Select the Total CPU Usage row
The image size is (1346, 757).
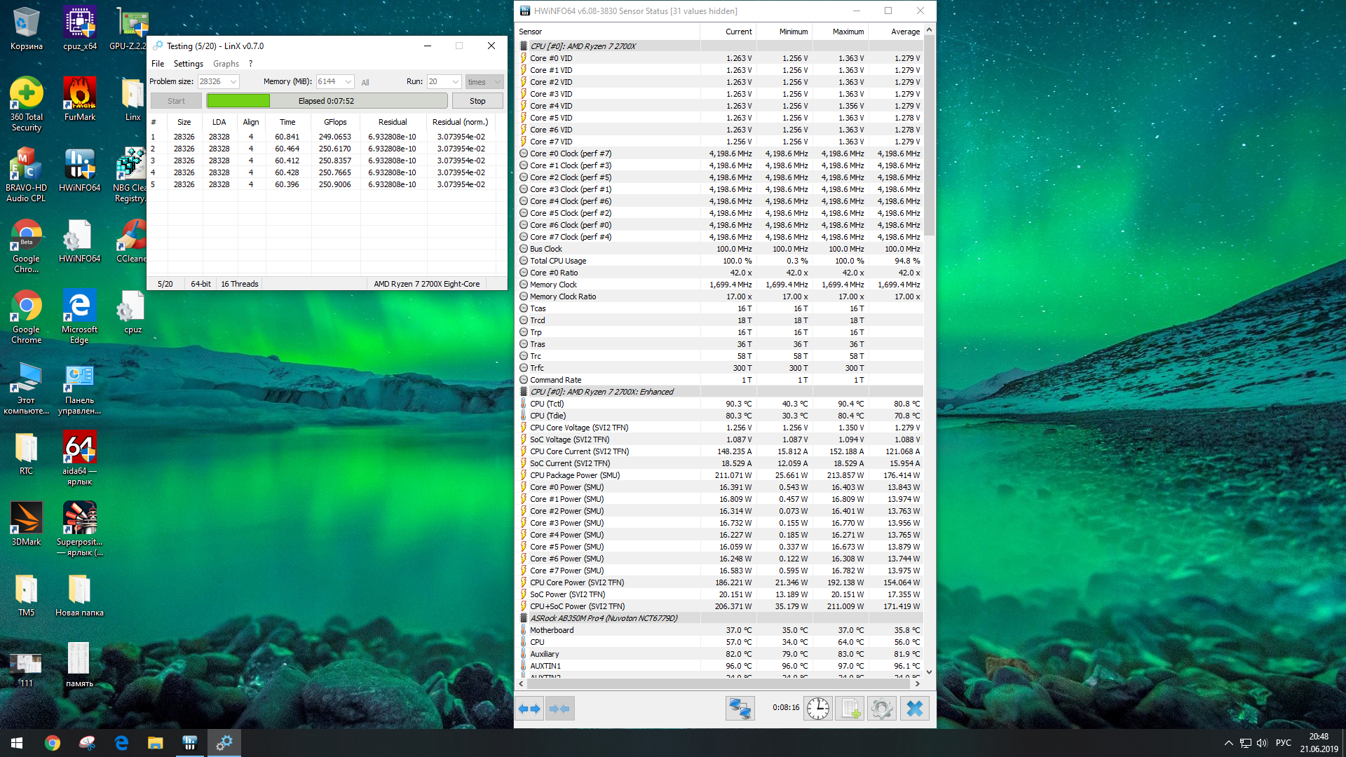pyautogui.click(x=720, y=261)
